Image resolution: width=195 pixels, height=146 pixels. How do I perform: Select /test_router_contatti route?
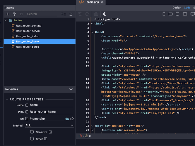click(x=40, y=26)
